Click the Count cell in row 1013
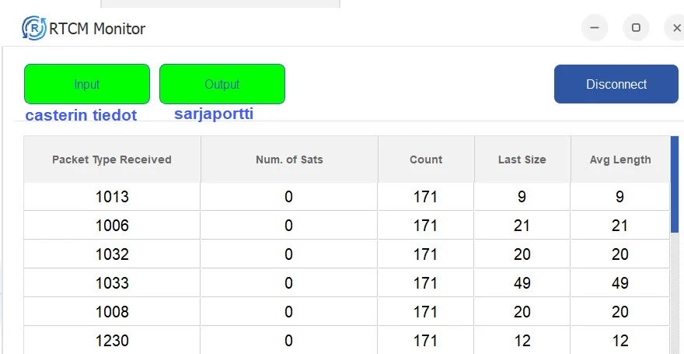This screenshot has height=354, width=684. [x=426, y=197]
